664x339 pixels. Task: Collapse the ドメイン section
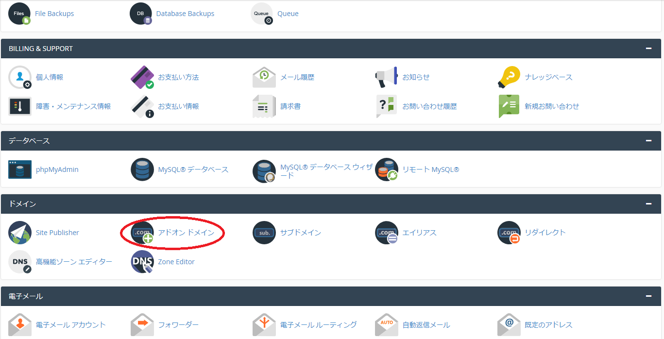[x=648, y=204]
